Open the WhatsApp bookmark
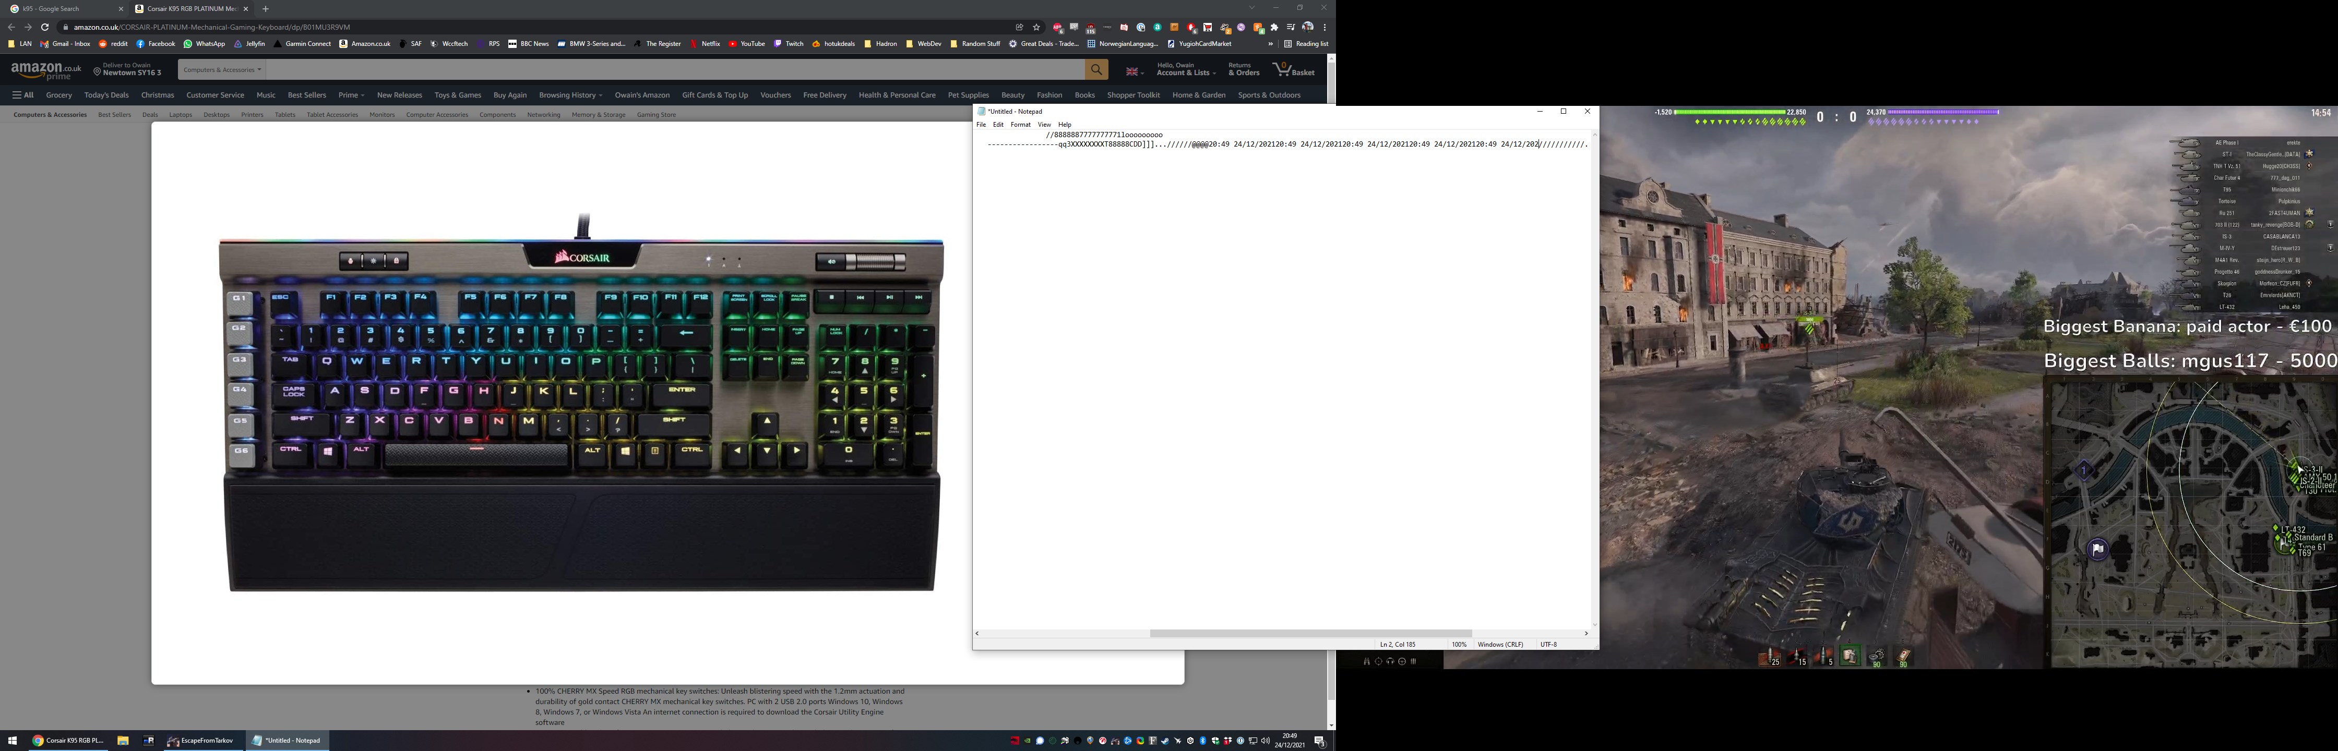Screen dimensions: 2338x751 (x=204, y=43)
